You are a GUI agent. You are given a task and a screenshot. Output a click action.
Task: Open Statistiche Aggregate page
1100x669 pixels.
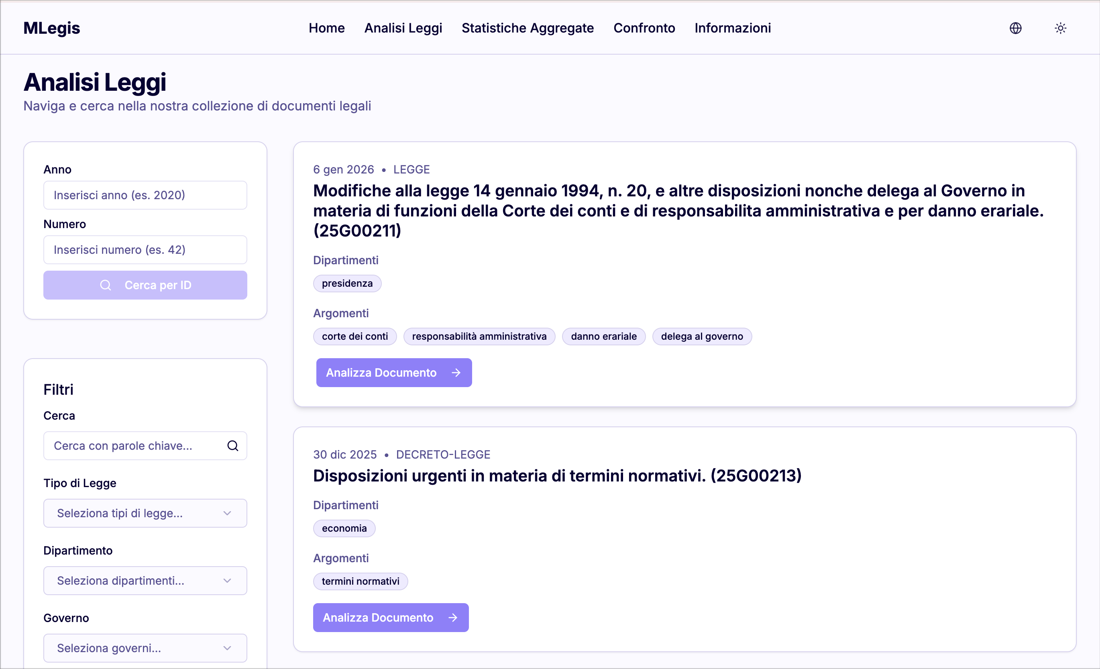pyautogui.click(x=527, y=28)
